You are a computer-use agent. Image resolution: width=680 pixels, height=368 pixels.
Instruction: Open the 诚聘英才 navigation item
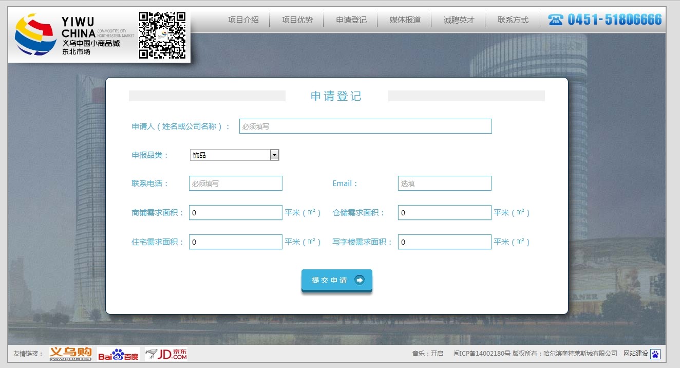point(459,20)
